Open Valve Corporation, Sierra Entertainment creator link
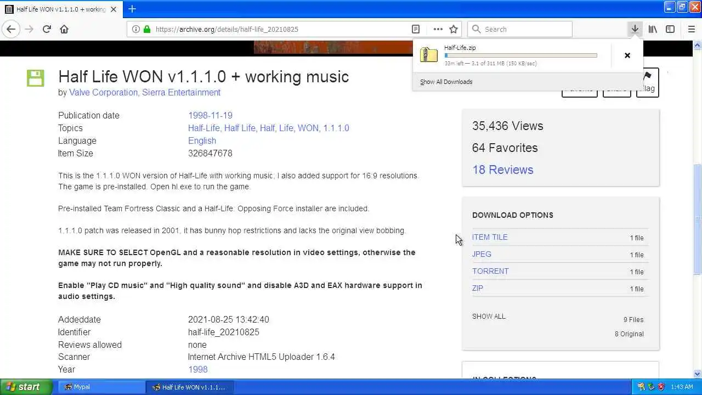 [145, 92]
